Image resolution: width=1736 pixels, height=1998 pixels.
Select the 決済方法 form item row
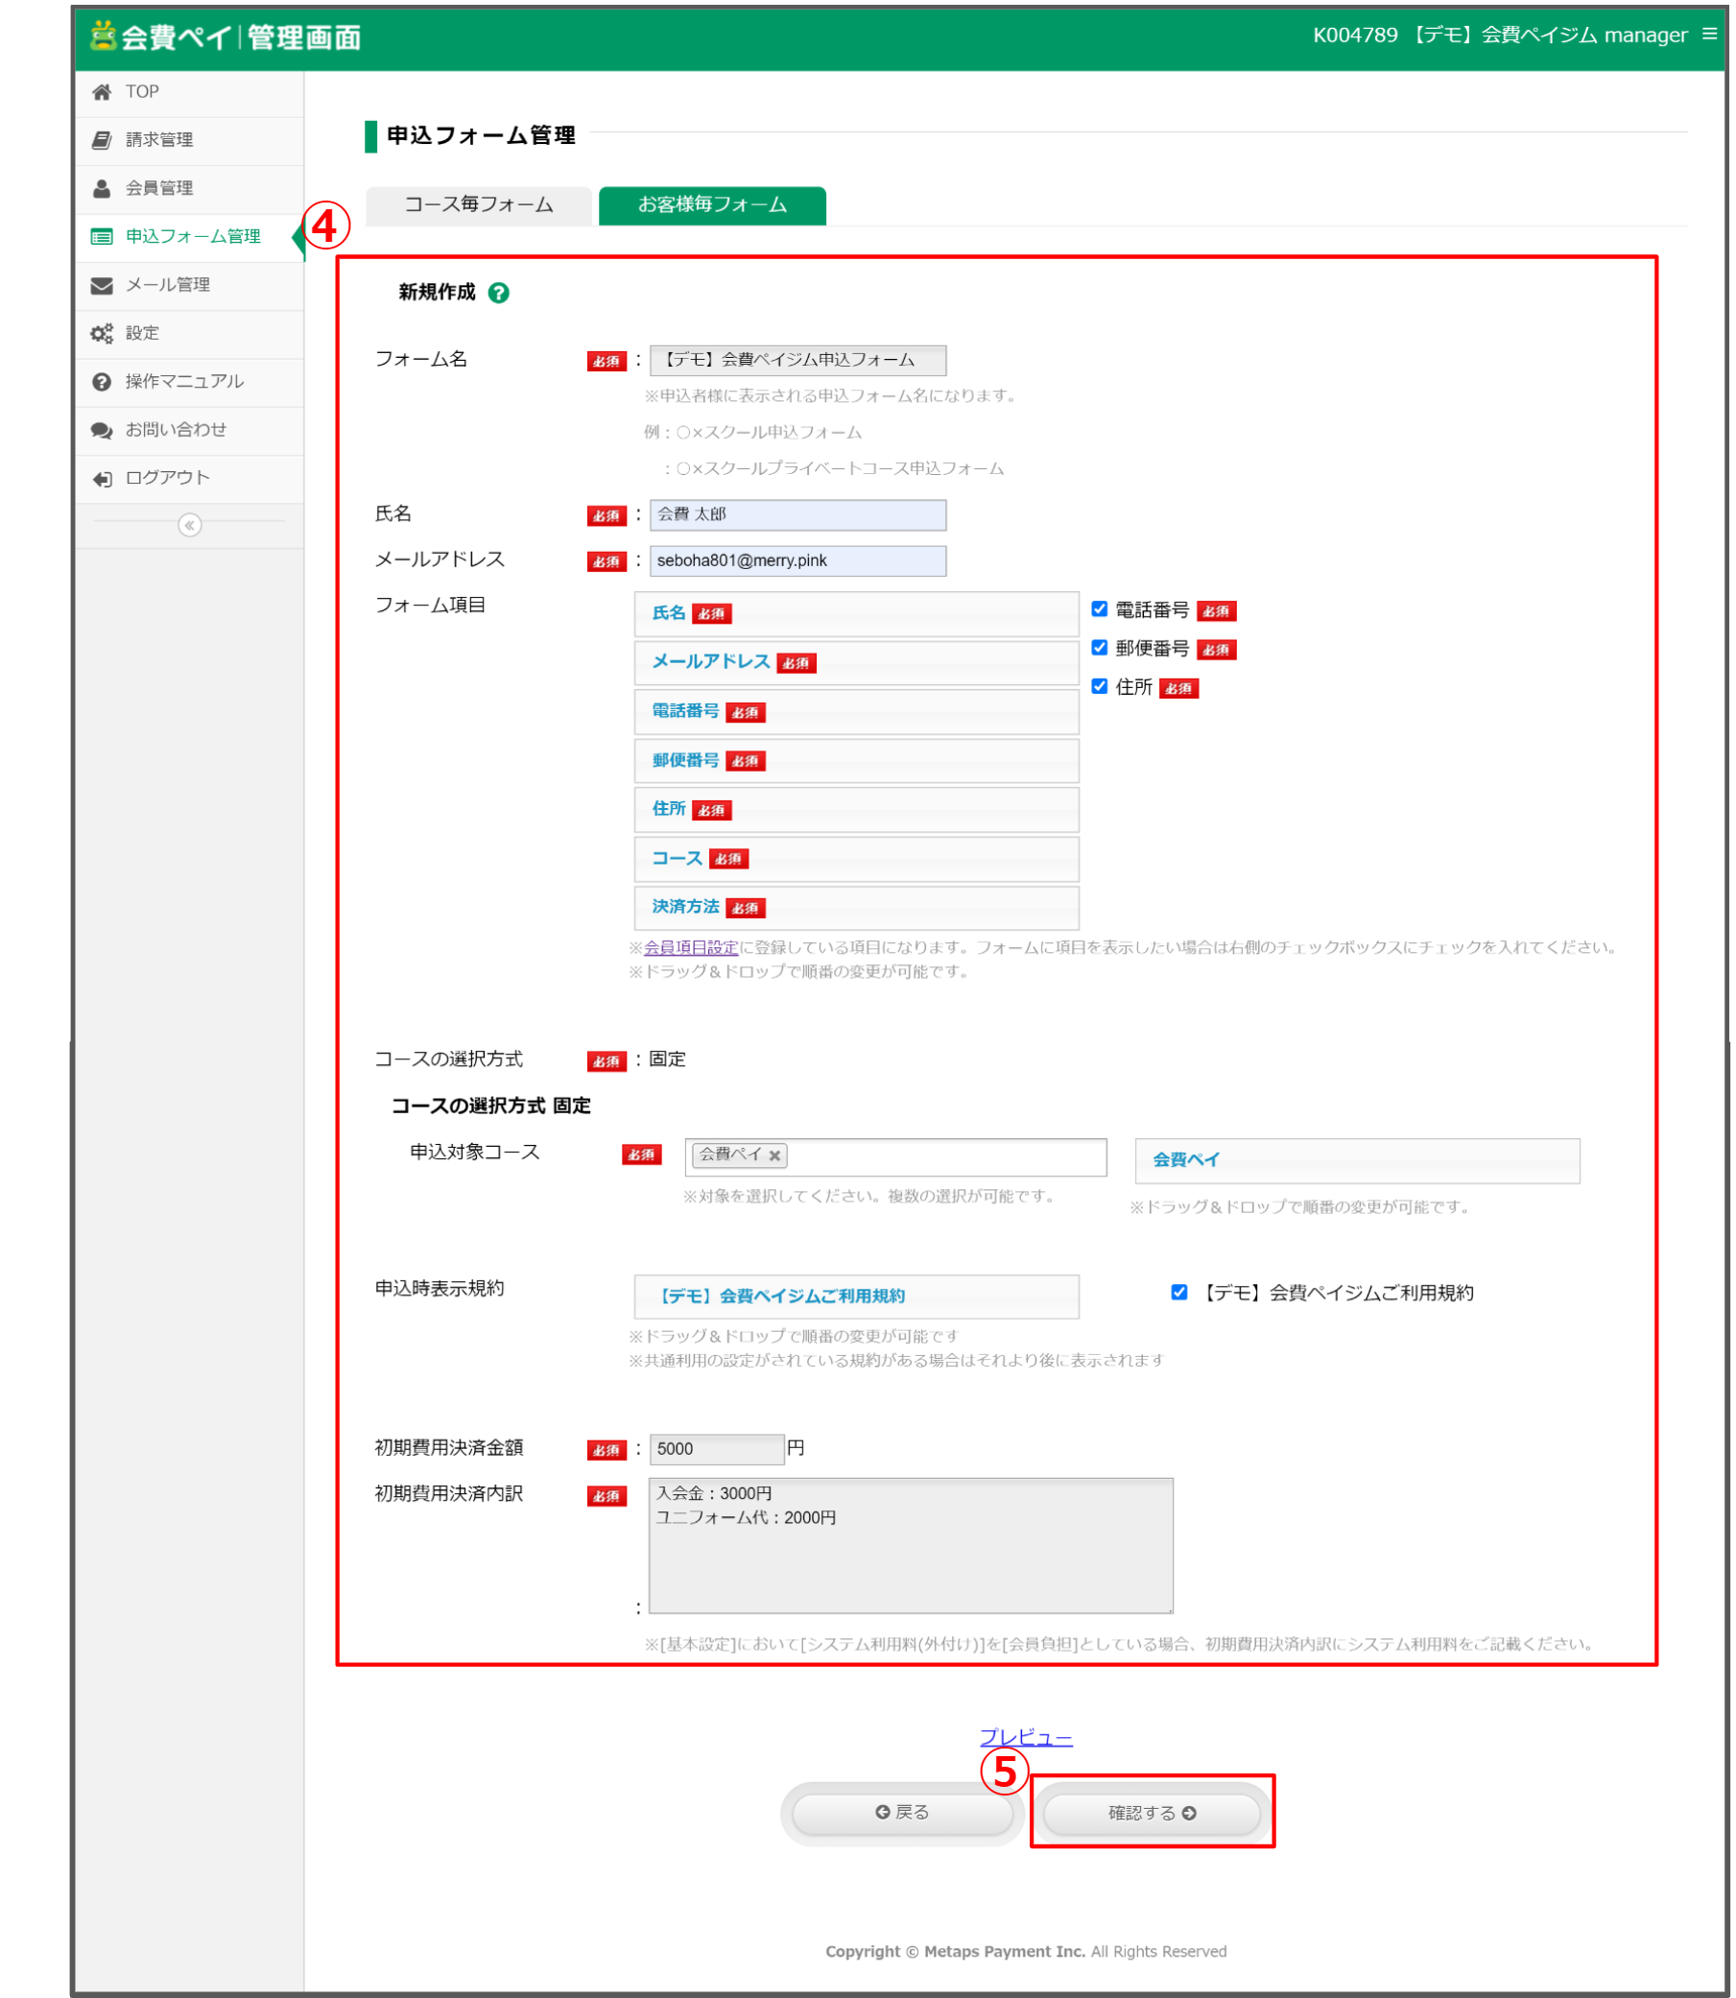tap(858, 910)
